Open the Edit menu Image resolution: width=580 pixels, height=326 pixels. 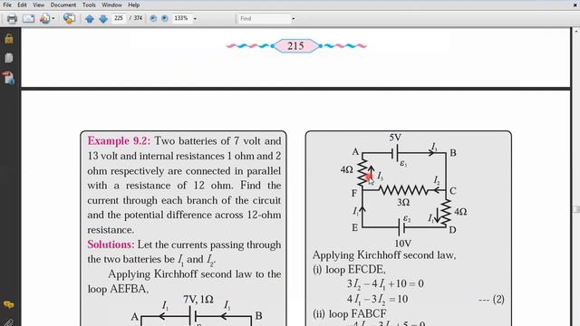coord(22,5)
